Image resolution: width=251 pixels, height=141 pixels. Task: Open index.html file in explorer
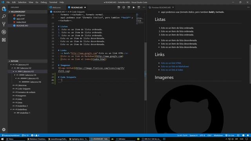tap(27, 22)
